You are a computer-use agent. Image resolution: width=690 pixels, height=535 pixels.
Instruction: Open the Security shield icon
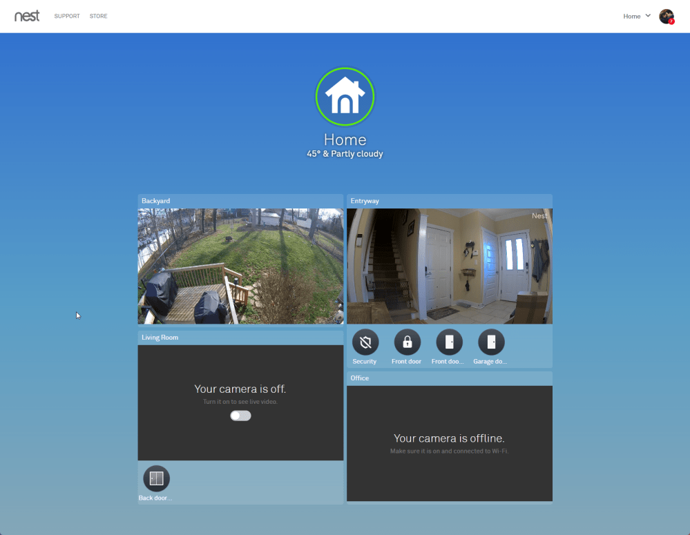[x=365, y=342]
